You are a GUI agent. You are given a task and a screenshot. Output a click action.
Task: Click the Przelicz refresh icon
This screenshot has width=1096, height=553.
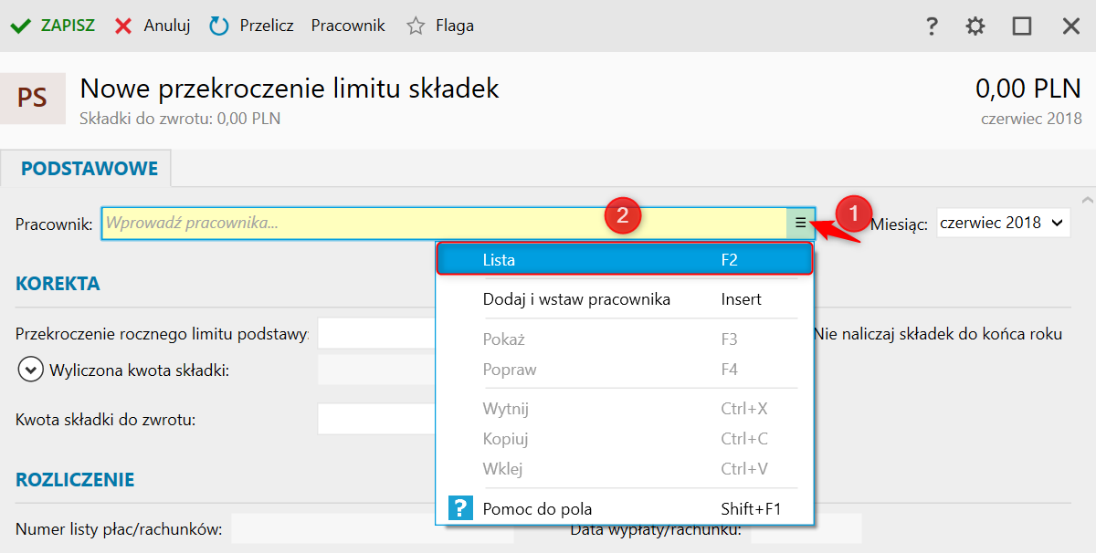(x=219, y=26)
